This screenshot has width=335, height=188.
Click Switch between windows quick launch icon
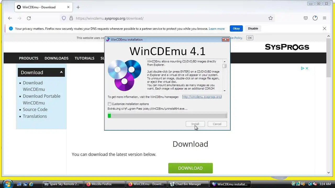click(25, 184)
